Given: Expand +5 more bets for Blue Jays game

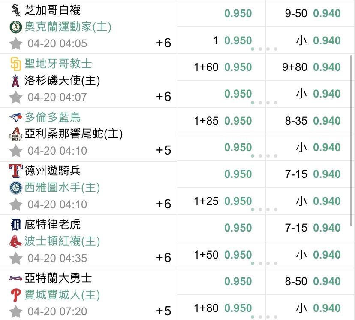Looking at the screenshot, I should point(163,150).
